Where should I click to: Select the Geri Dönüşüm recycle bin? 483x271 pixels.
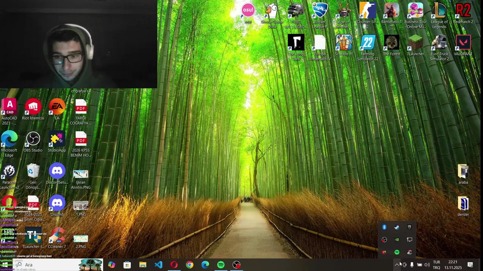coord(33,177)
